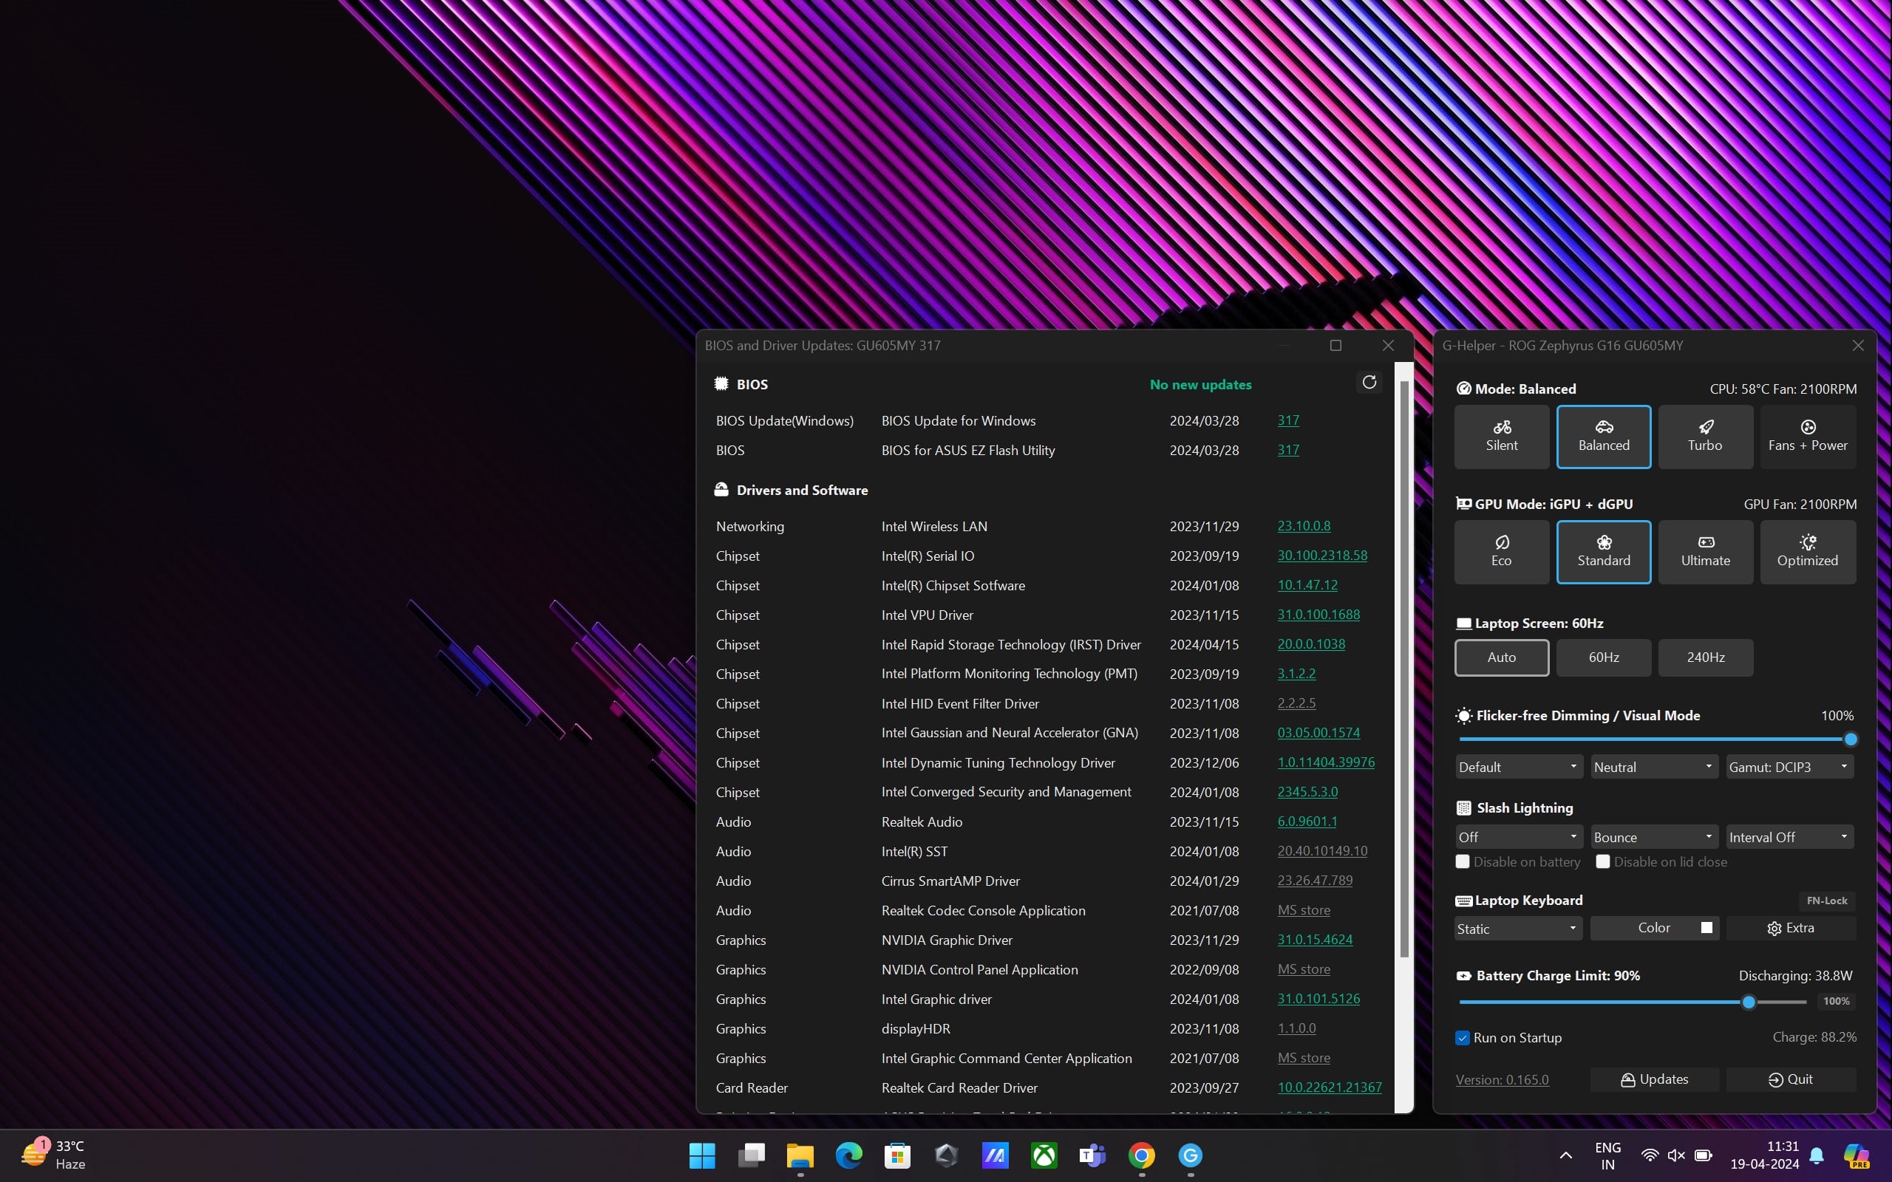
Task: Open Xbox app from the taskbar
Action: pos(1044,1155)
